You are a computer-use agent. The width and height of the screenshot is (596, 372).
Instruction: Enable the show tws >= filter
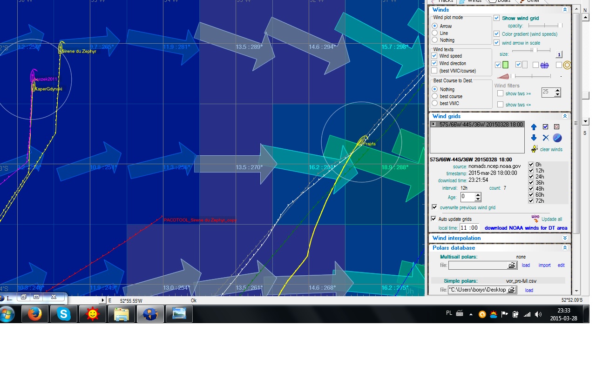click(x=500, y=93)
